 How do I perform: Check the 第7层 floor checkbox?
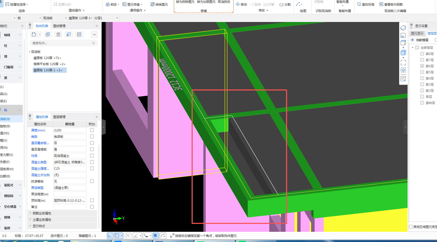[422, 60]
